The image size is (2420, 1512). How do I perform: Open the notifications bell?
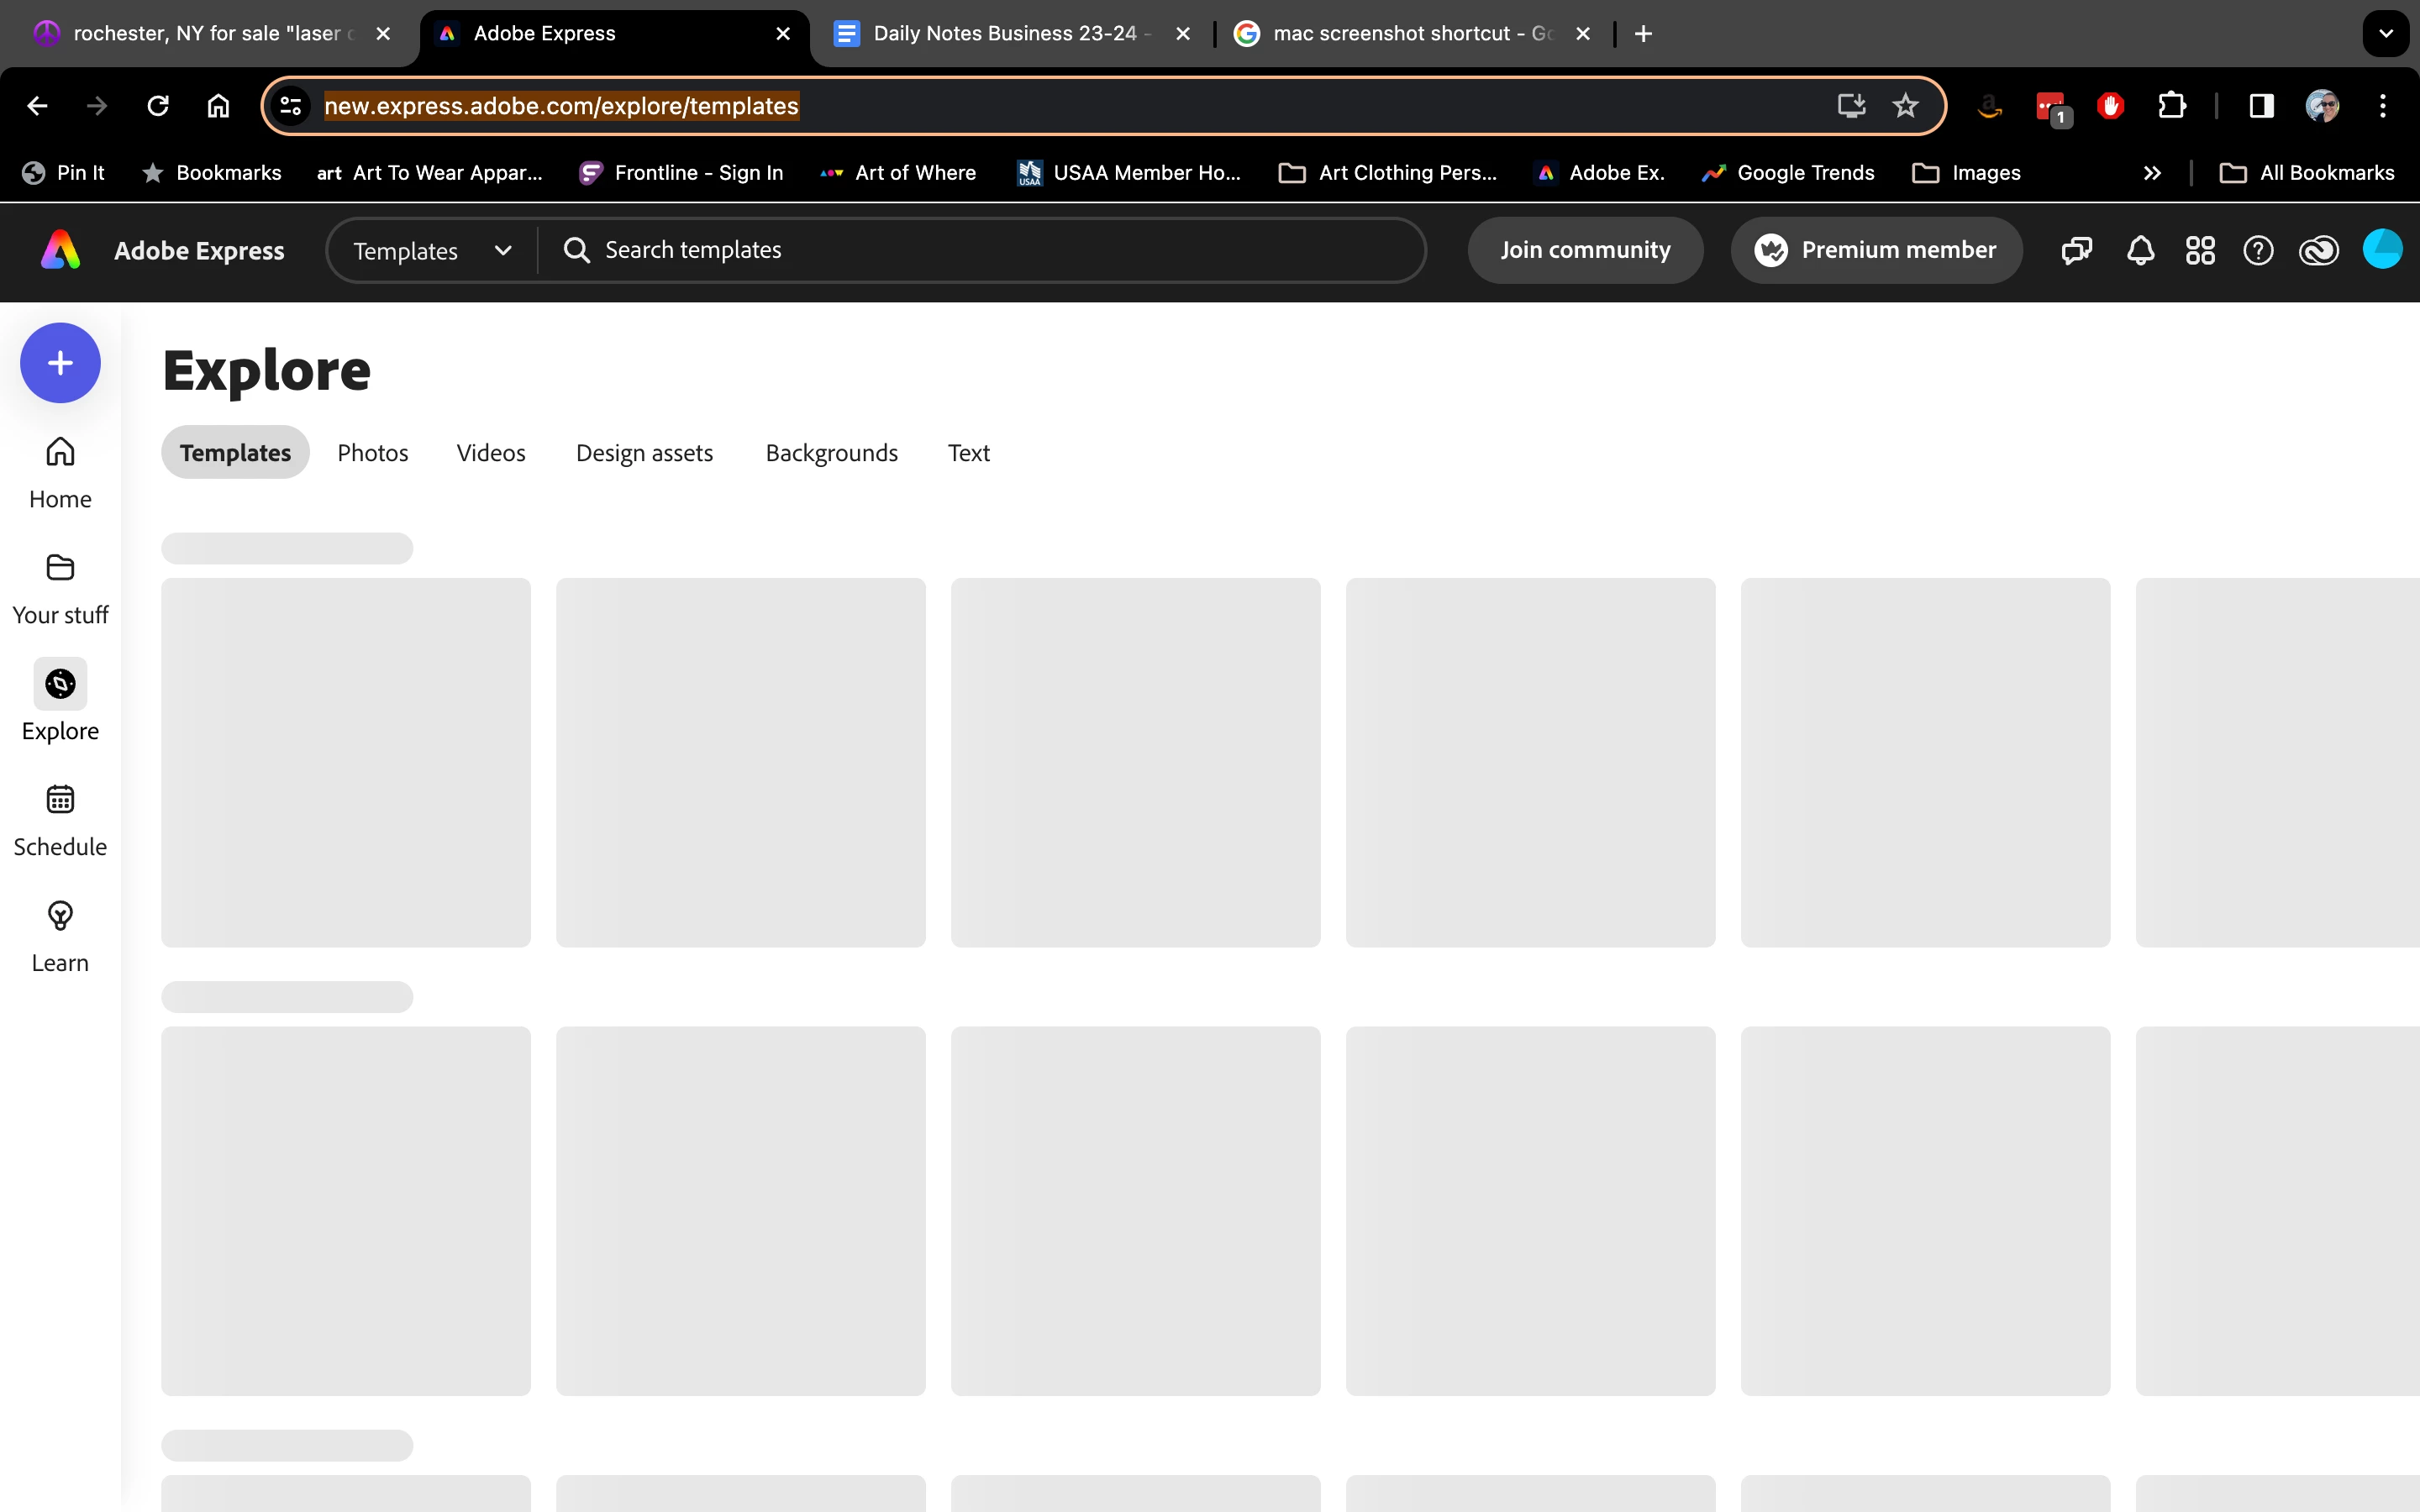[2139, 250]
